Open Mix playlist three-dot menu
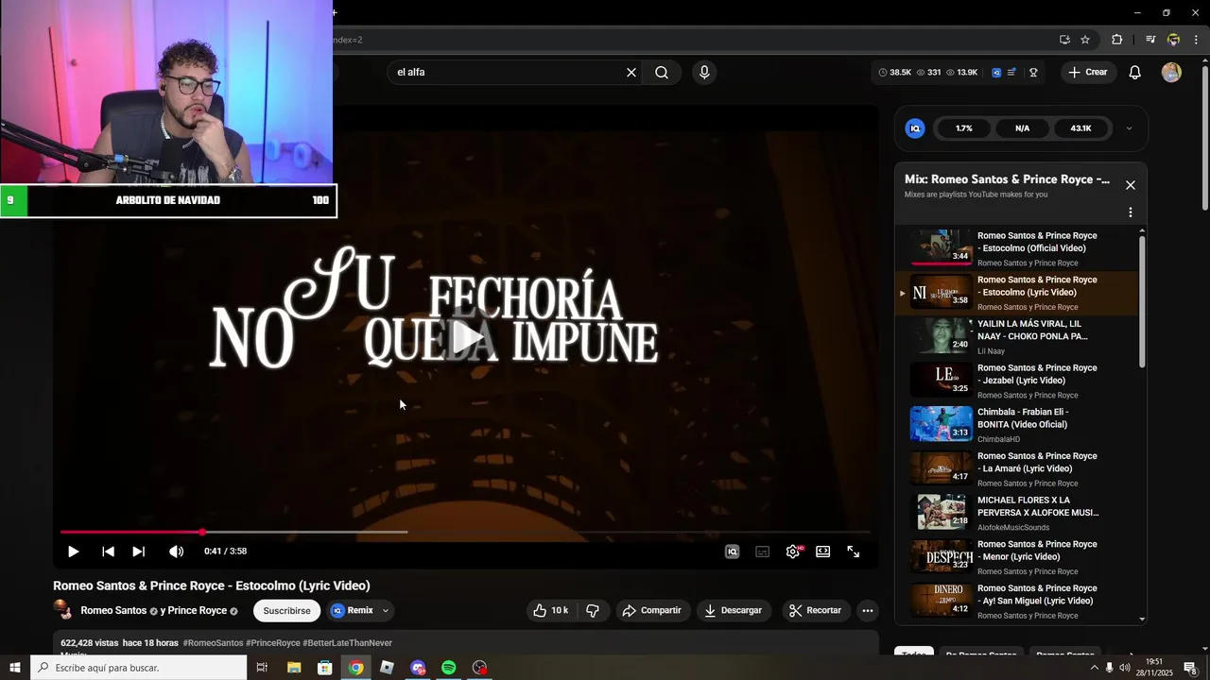 (1130, 212)
